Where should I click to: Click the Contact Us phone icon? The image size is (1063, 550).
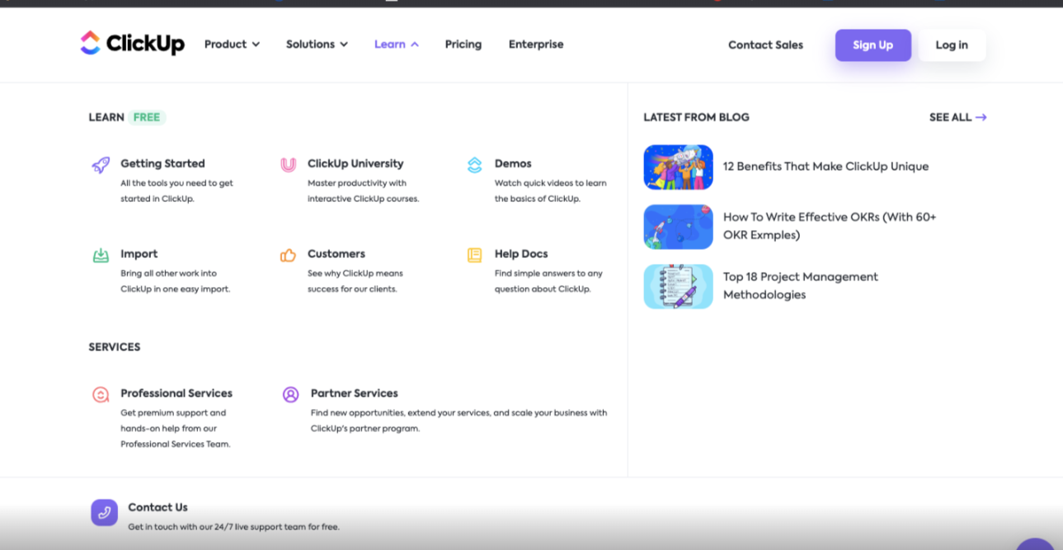(x=104, y=512)
